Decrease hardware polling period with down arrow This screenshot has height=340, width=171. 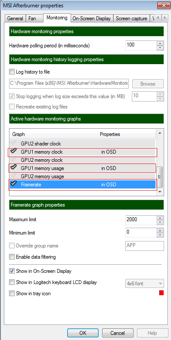pos(160,48)
